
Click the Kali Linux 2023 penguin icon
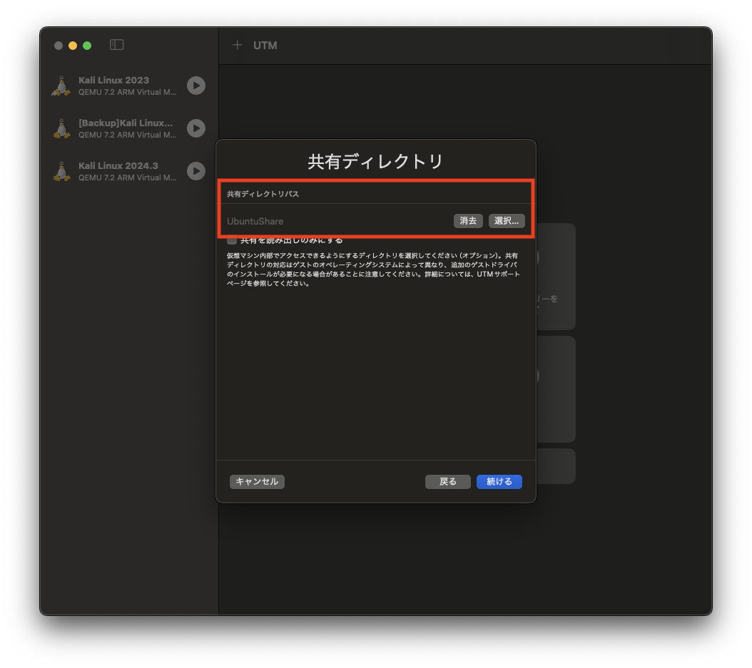click(61, 86)
